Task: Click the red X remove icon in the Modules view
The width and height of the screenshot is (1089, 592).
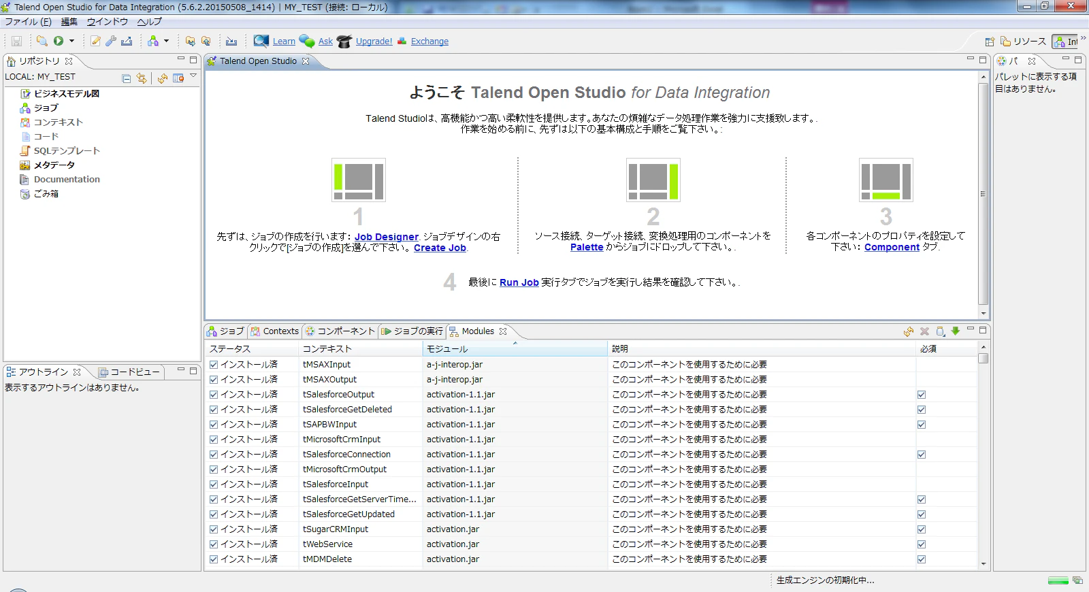Action: pyautogui.click(x=924, y=331)
